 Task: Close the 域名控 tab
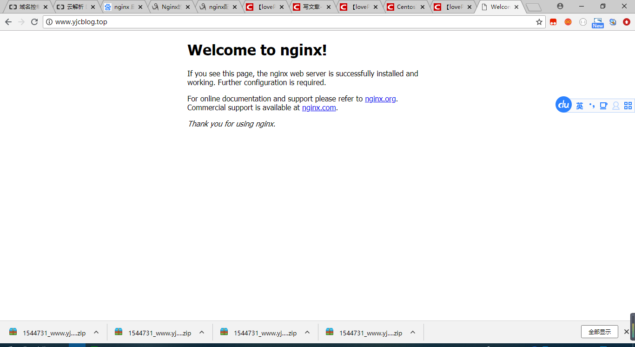click(46, 7)
